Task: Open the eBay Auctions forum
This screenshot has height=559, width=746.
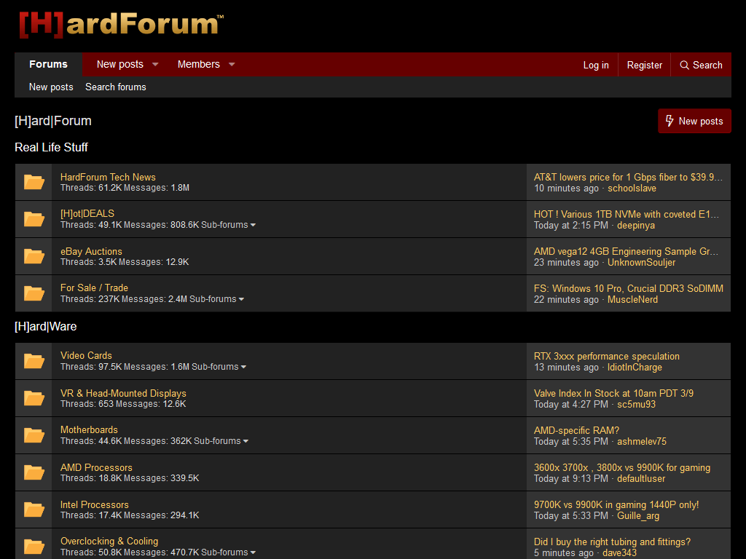Action: (91, 251)
